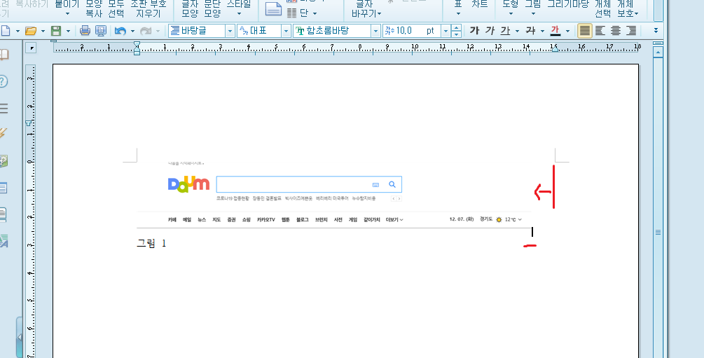Open the page setup icon beside 단
The height and width of the screenshot is (358, 704).
pyautogui.click(x=273, y=9)
